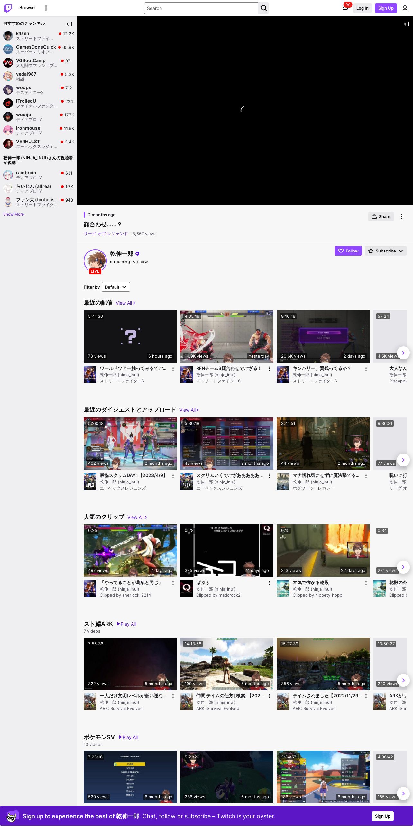Open options for ワールドツアー触ってみるでご video
This screenshot has width=413, height=826.
pyautogui.click(x=173, y=369)
